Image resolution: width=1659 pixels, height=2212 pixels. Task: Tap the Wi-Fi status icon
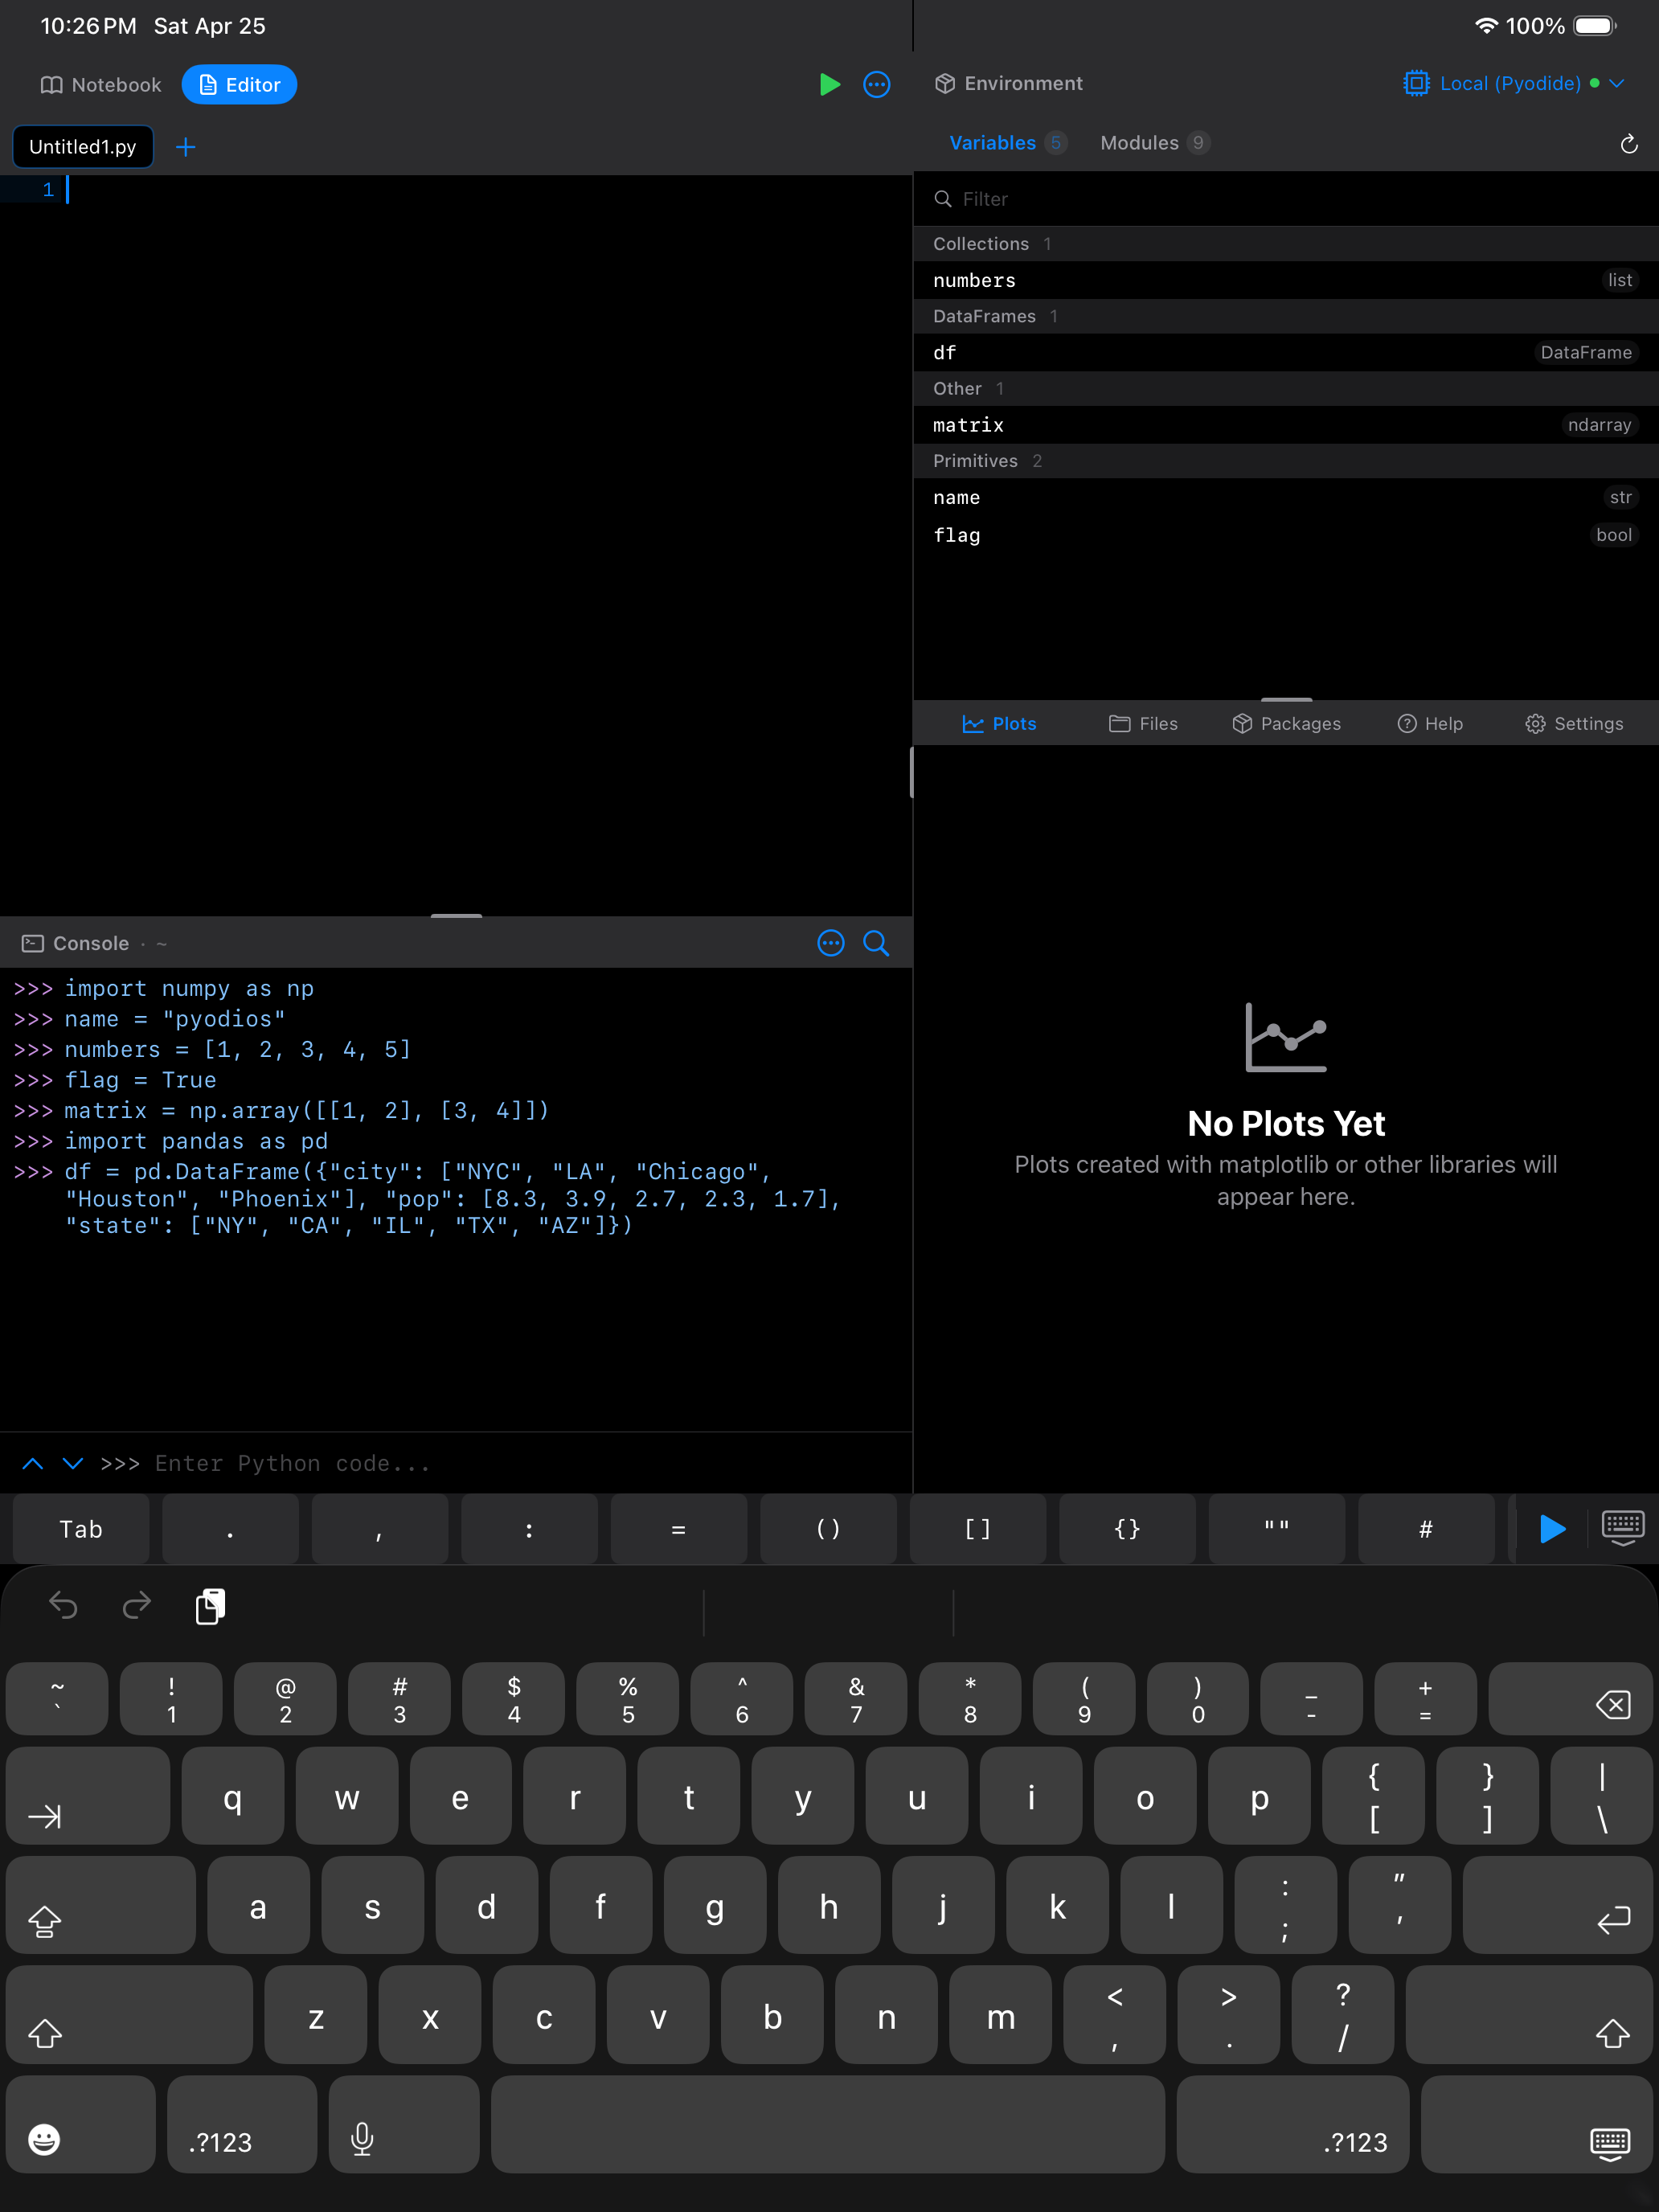(x=1486, y=26)
